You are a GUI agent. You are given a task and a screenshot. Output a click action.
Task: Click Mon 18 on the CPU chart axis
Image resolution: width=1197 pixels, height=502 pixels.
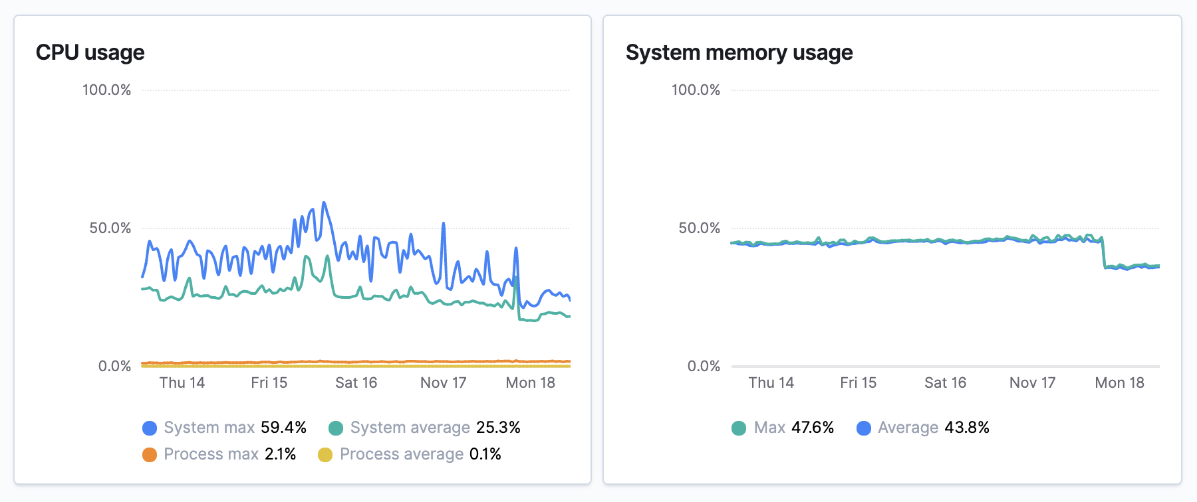click(531, 383)
